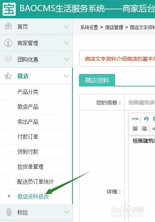Image resolution: width=155 pixels, height=222 pixels.
Task: Click the home icon beside 首页
Action: (x=8, y=26)
